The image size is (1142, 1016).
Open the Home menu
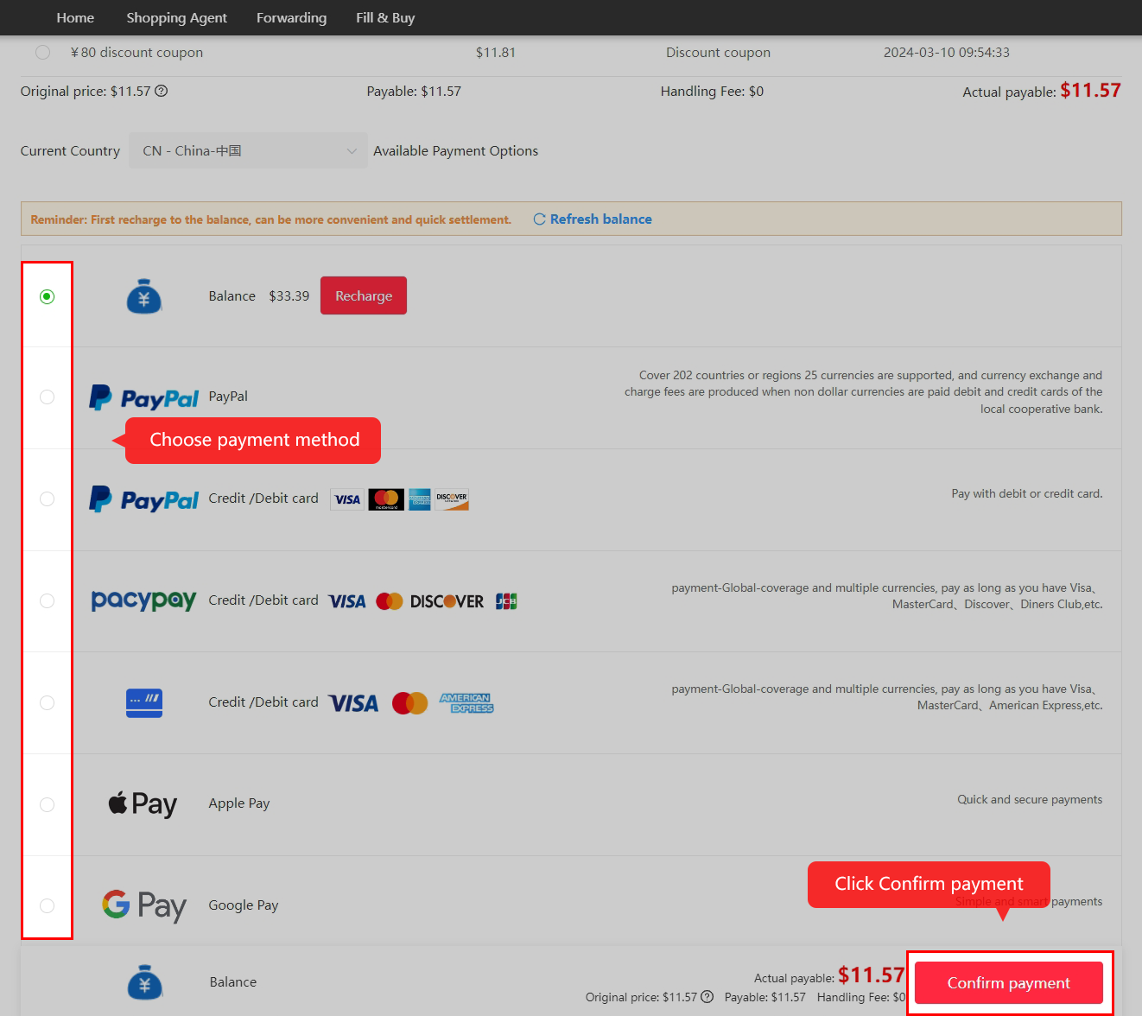[75, 17]
